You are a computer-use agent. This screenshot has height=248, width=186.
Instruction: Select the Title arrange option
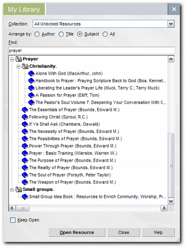click(x=61, y=34)
